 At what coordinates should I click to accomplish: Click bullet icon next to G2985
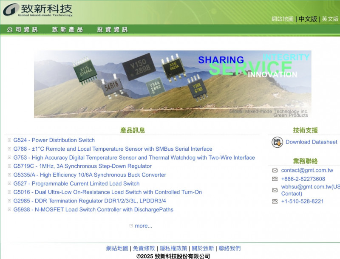point(9,201)
